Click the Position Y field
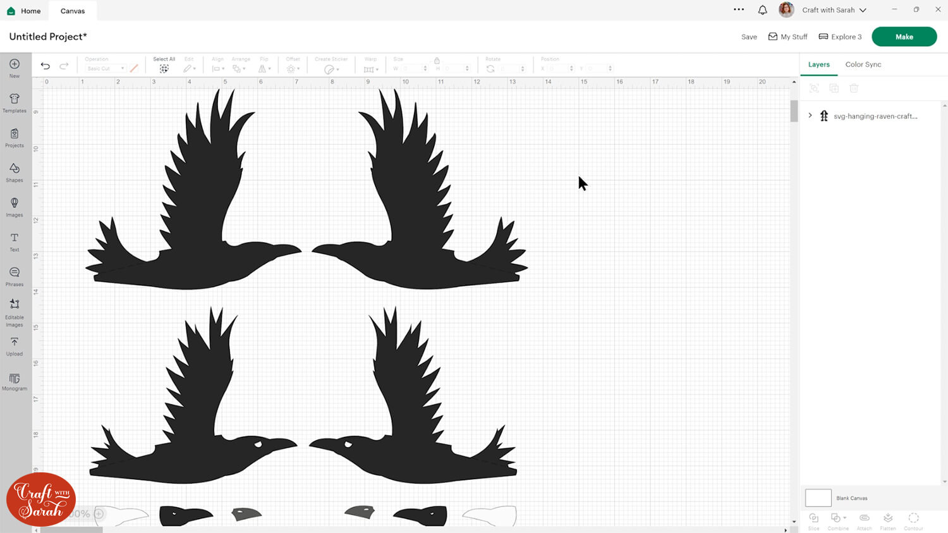This screenshot has height=533, width=948. (x=599, y=68)
